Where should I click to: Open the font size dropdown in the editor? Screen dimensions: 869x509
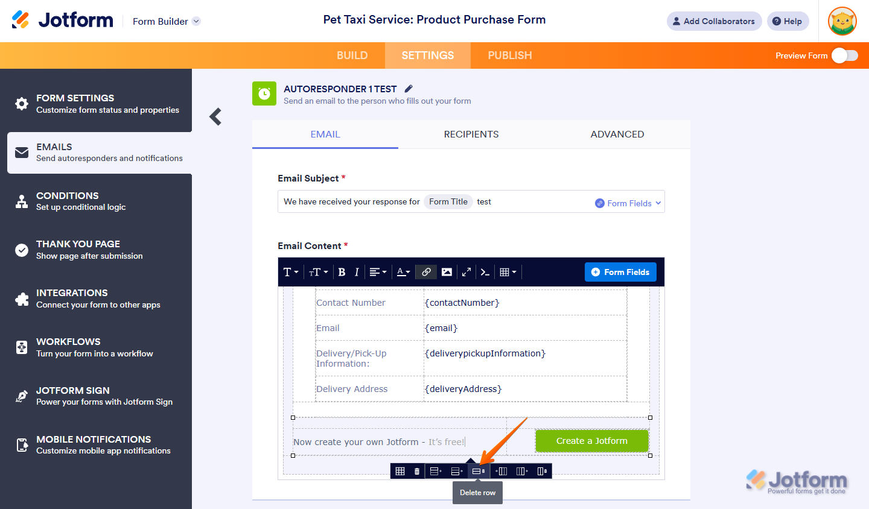pos(319,272)
